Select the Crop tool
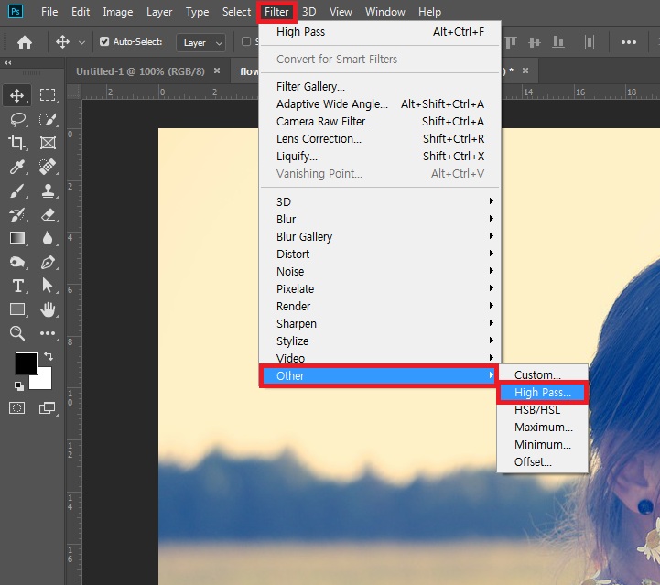Viewport: 660px width, 585px height. point(16,143)
